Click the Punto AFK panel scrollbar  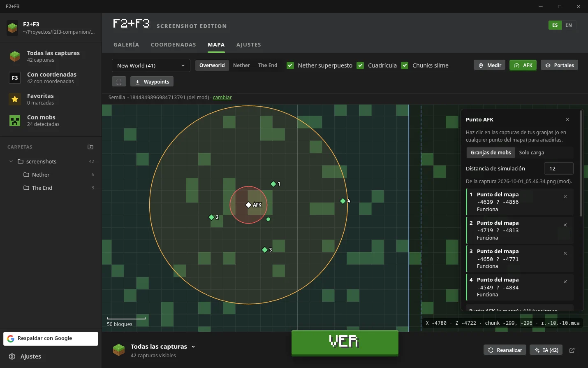[581, 163]
